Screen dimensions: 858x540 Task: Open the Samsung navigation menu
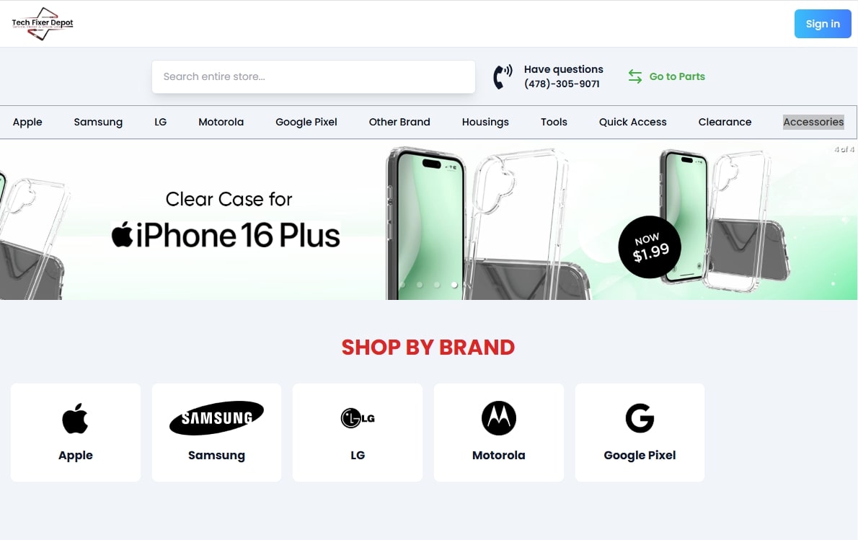tap(98, 122)
